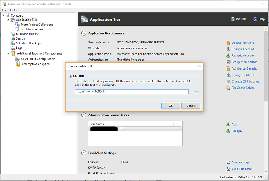269x181 pixels.
Task: Close the Change Public URL dialog
Action: tap(199, 66)
